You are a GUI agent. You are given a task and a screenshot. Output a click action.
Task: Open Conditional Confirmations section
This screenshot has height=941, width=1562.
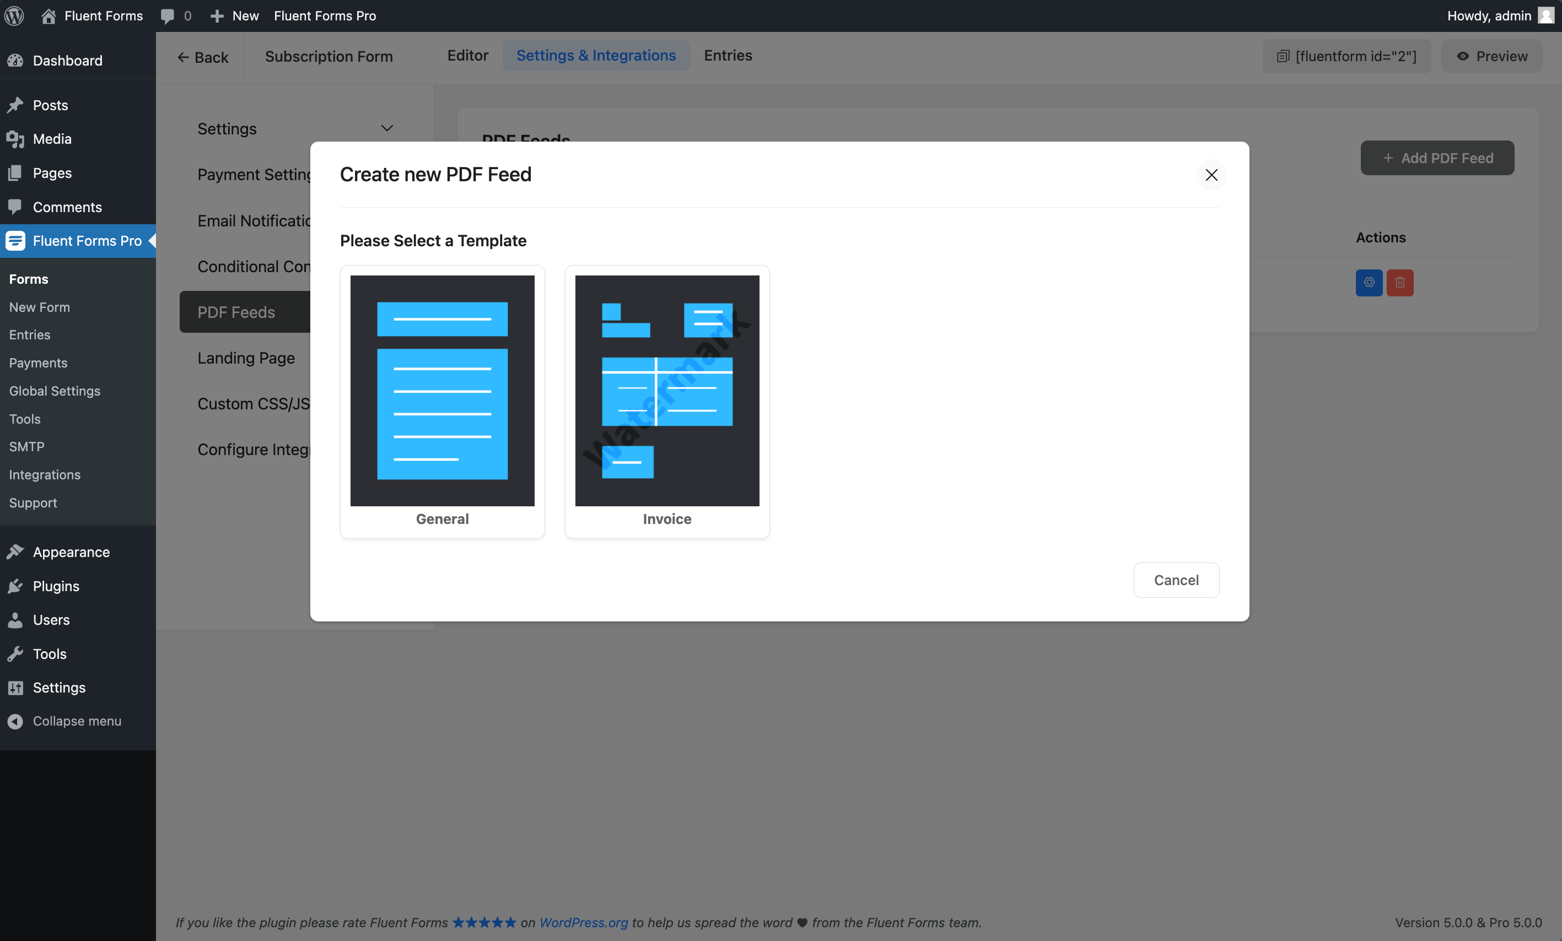(x=254, y=266)
